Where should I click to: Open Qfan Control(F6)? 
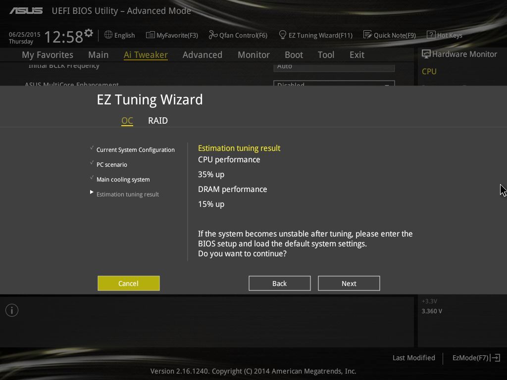pos(238,35)
